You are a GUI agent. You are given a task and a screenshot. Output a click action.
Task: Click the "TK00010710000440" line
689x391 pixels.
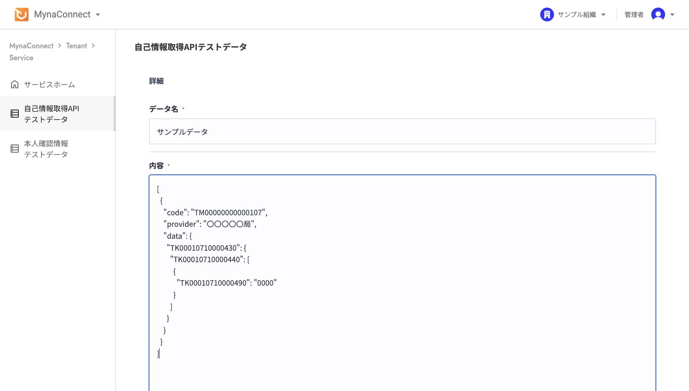[210, 259]
